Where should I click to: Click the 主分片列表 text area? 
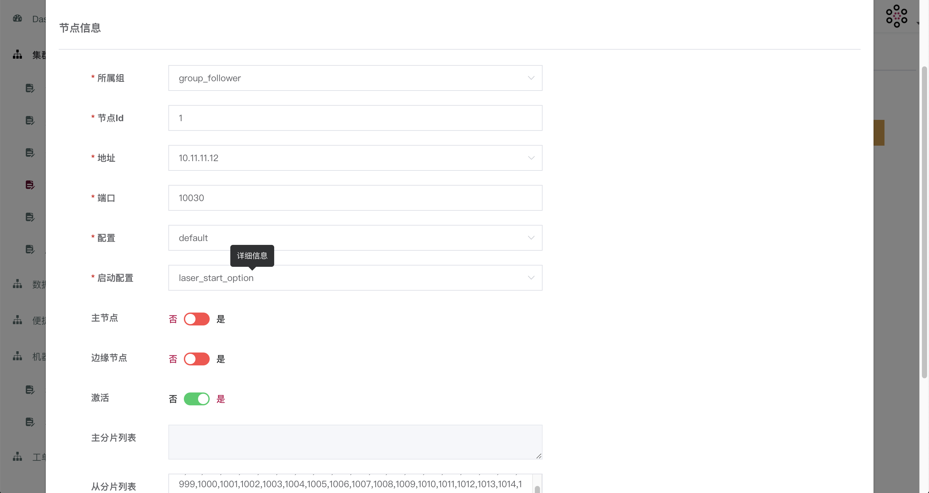(x=356, y=441)
